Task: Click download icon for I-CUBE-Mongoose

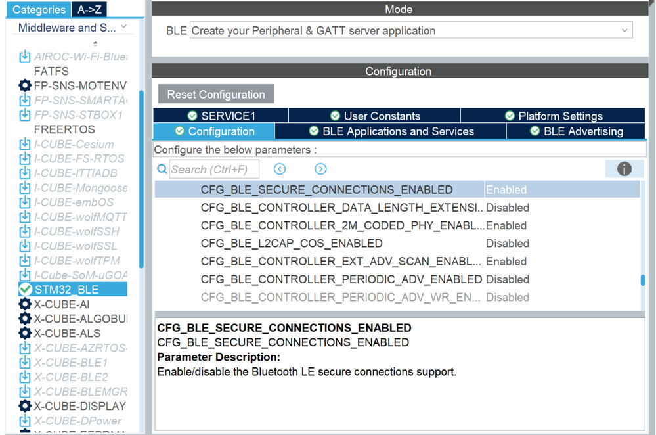Action: pos(25,187)
